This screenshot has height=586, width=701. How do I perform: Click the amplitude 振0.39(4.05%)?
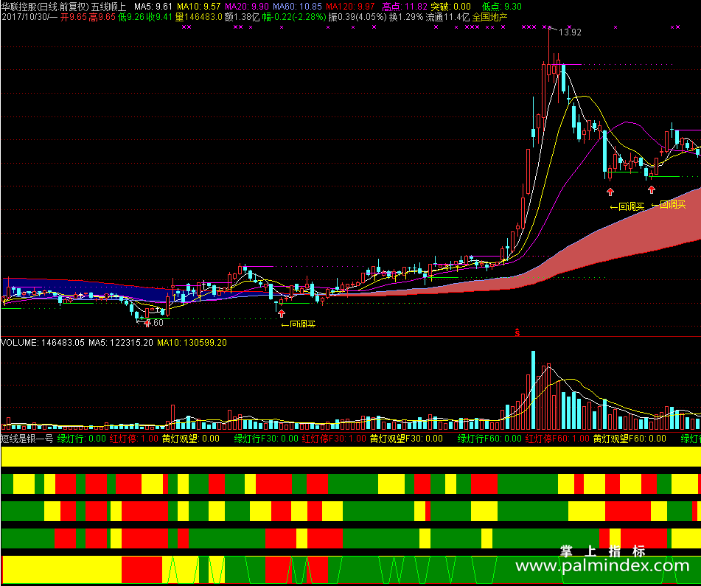pos(358,17)
